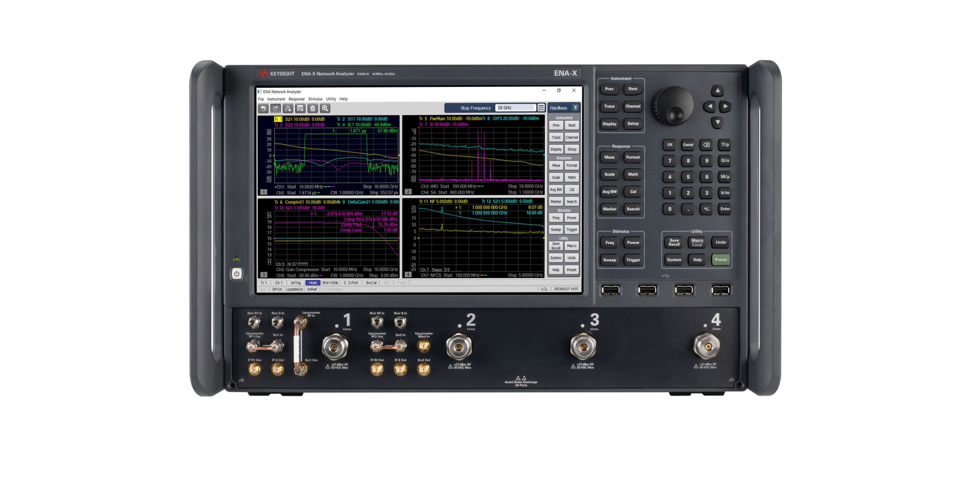This screenshot has height=482, width=964.
Task: Click the on-screen Preset softkey in Hardkeys panel
Action: (571, 270)
